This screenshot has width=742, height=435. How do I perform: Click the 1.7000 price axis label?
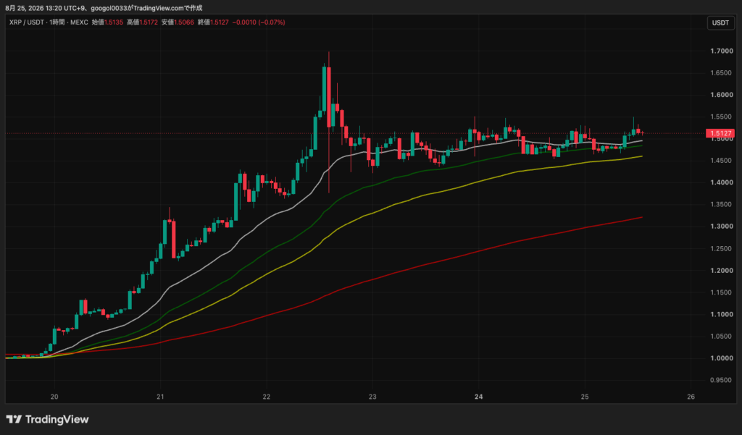tap(722, 51)
